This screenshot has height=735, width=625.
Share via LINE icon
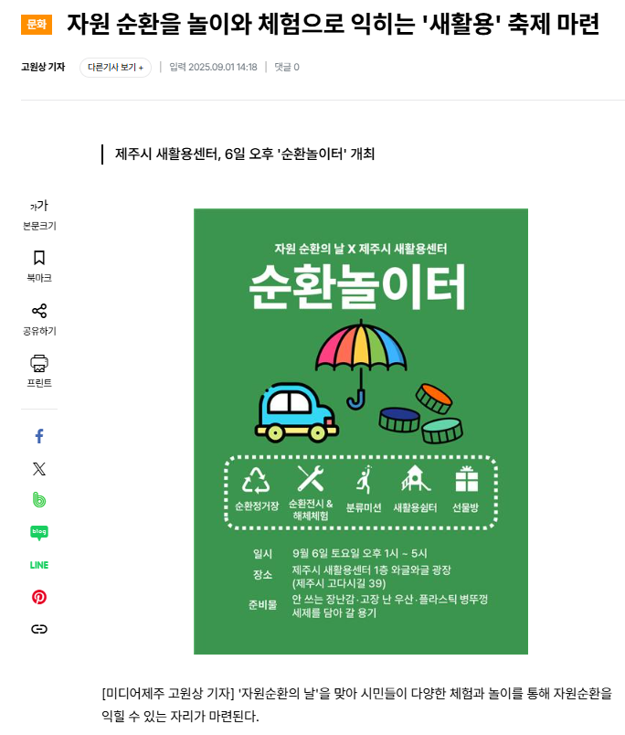[39, 565]
